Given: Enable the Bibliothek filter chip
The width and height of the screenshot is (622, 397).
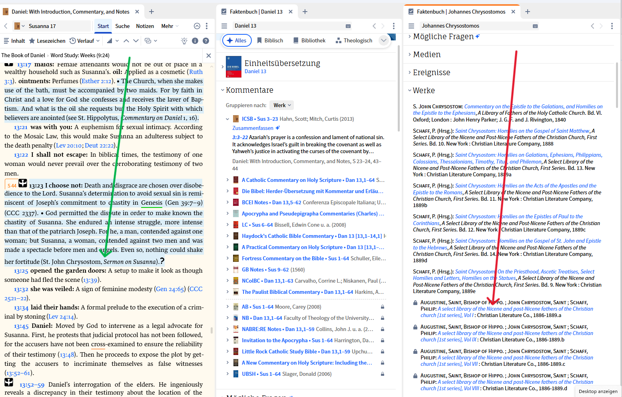Looking at the screenshot, I should [x=309, y=40].
